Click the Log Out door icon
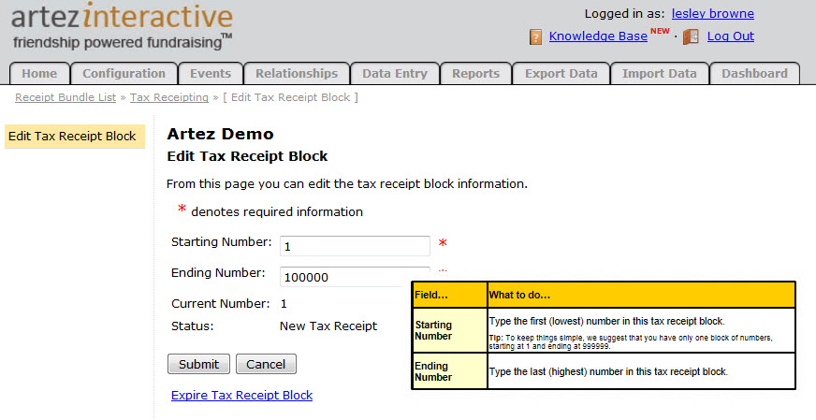Viewport: 816px width, 420px height. coord(691,36)
